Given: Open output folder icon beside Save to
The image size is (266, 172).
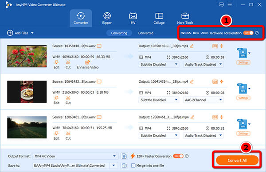Looking at the screenshot, I should click(x=124, y=165).
